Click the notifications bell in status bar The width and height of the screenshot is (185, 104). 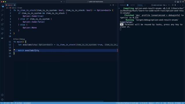click(183, 103)
